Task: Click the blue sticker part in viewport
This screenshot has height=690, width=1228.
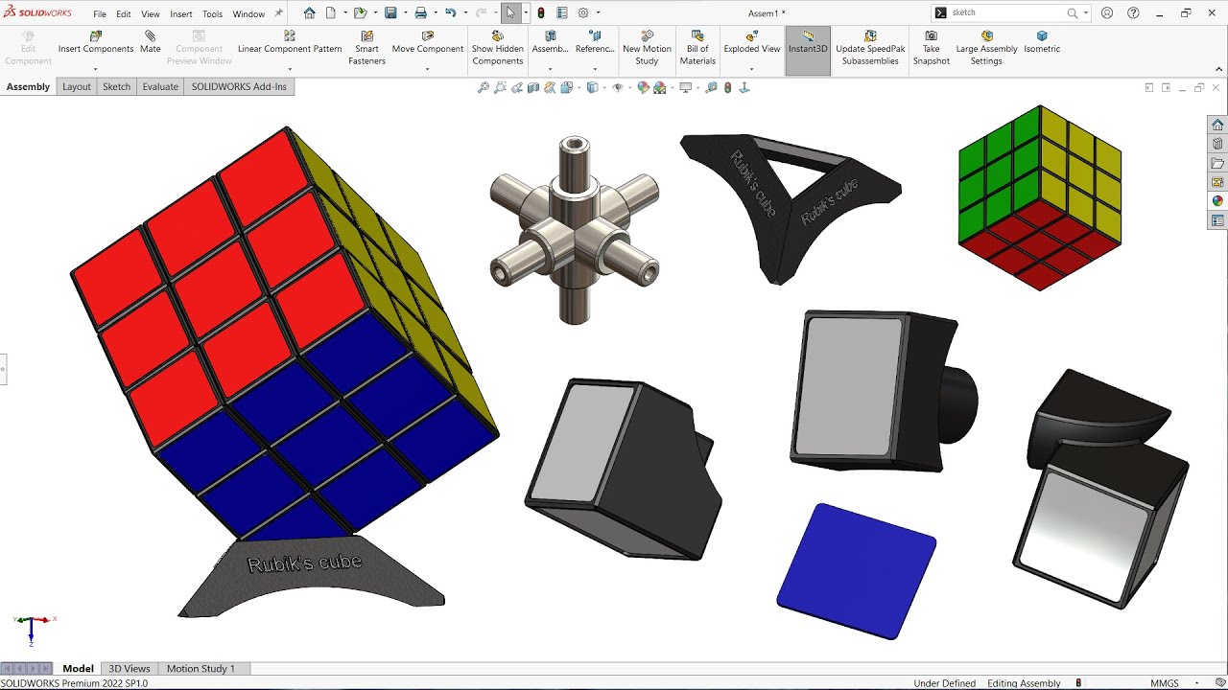Action: coord(856,571)
